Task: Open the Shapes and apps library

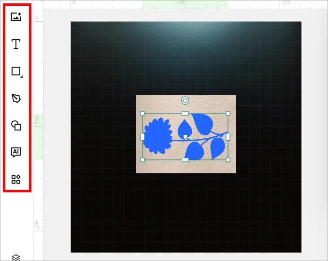Action: click(x=16, y=179)
